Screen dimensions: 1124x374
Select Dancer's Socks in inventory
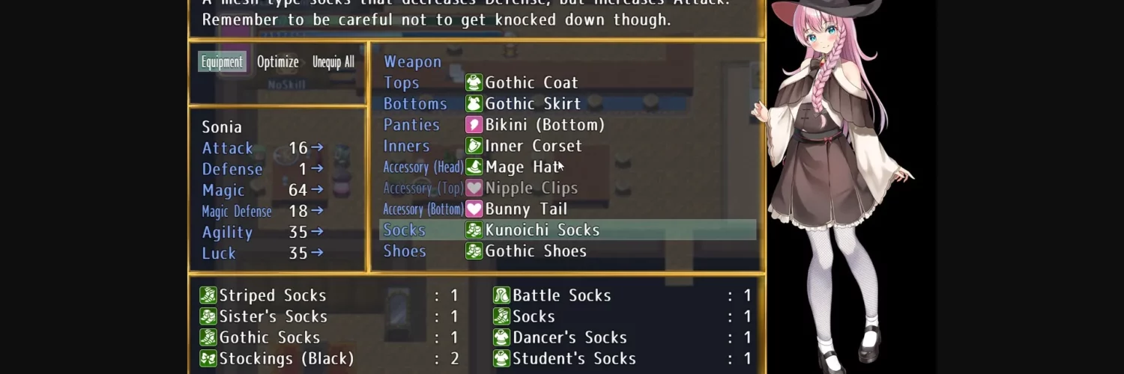click(x=623, y=337)
